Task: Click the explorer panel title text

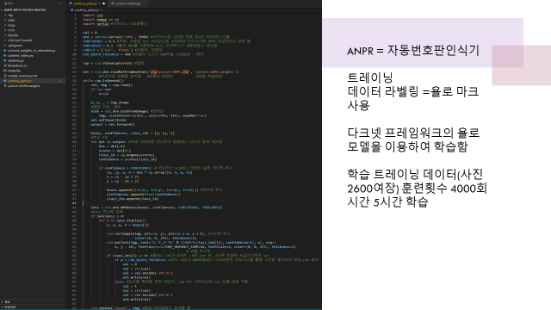Action: 8,3
